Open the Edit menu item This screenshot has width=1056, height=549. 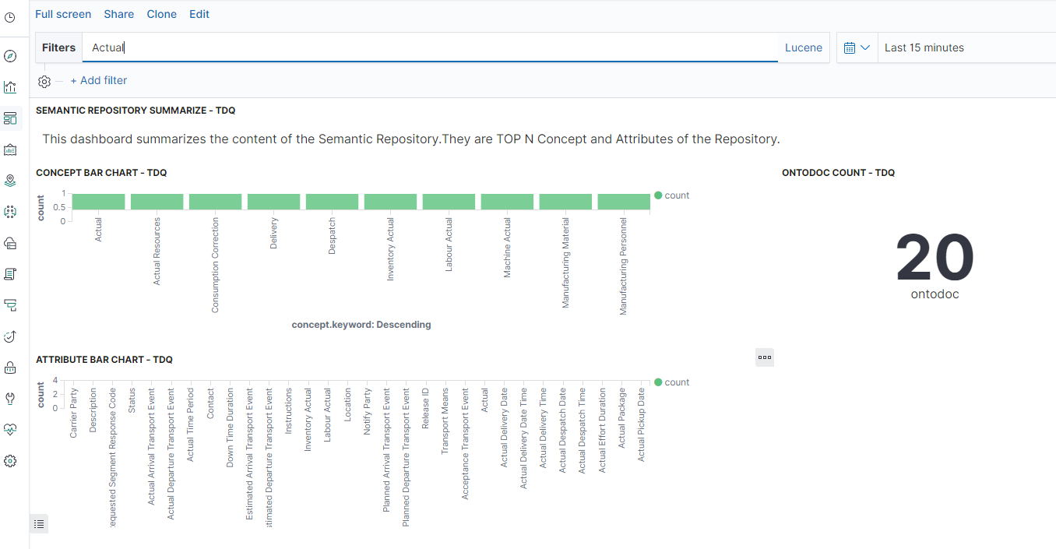coord(199,14)
